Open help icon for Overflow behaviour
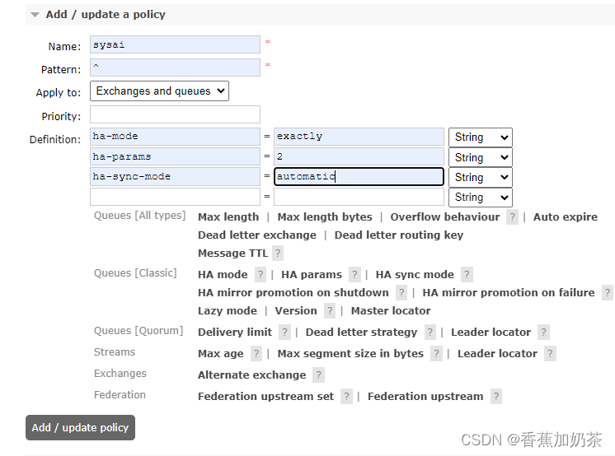 pyautogui.click(x=512, y=217)
